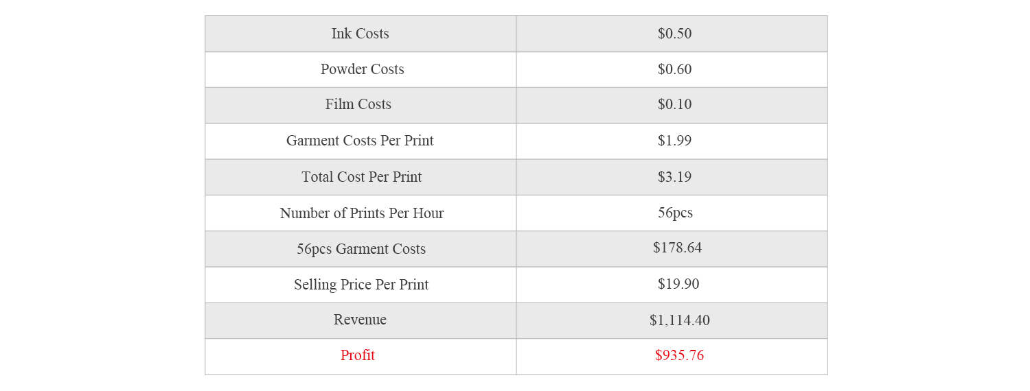The height and width of the screenshot is (391, 1030).
Task: Click the Selling Price Per Print label
Action: pos(361,285)
